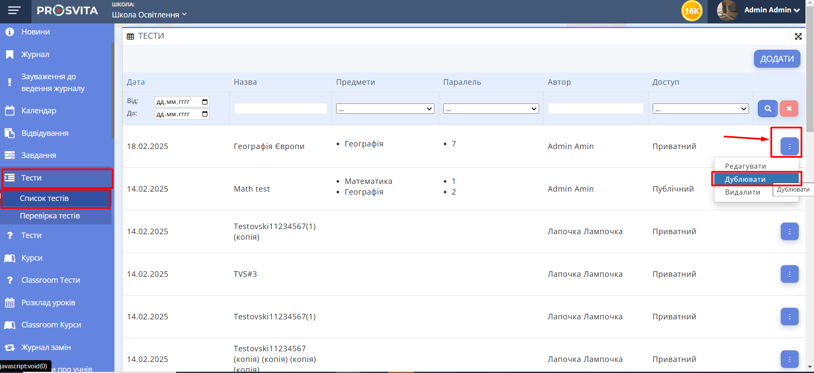Open Журнал from the sidebar

pos(35,55)
